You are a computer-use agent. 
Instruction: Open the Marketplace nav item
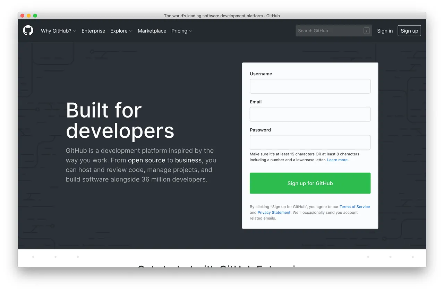pyautogui.click(x=152, y=31)
